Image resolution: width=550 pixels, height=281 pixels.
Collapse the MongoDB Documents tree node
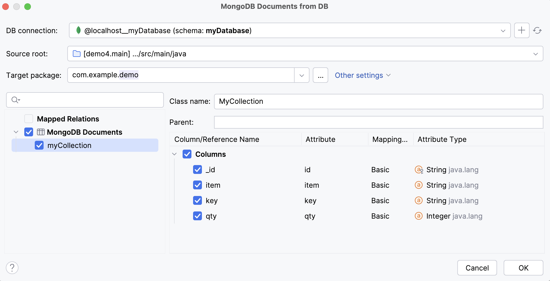(16, 132)
